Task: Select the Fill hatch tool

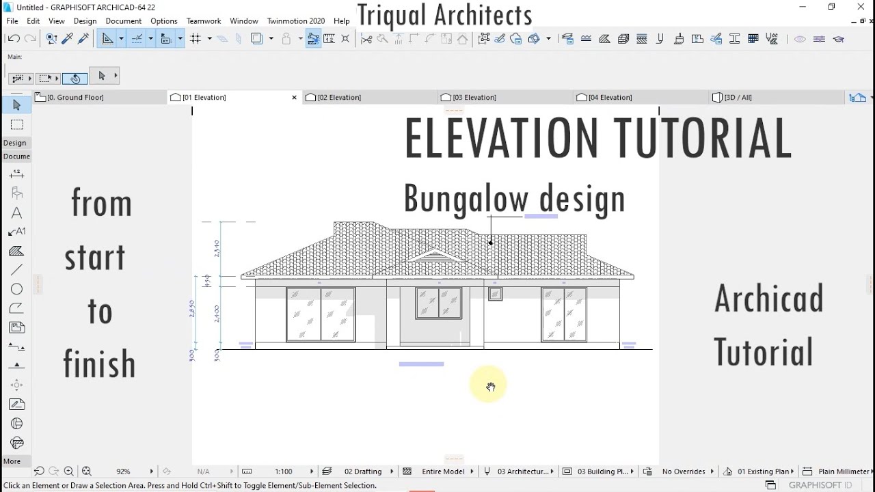Action: 16,251
